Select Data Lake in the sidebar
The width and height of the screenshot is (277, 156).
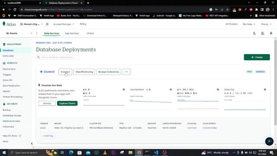[x=8, y=56]
